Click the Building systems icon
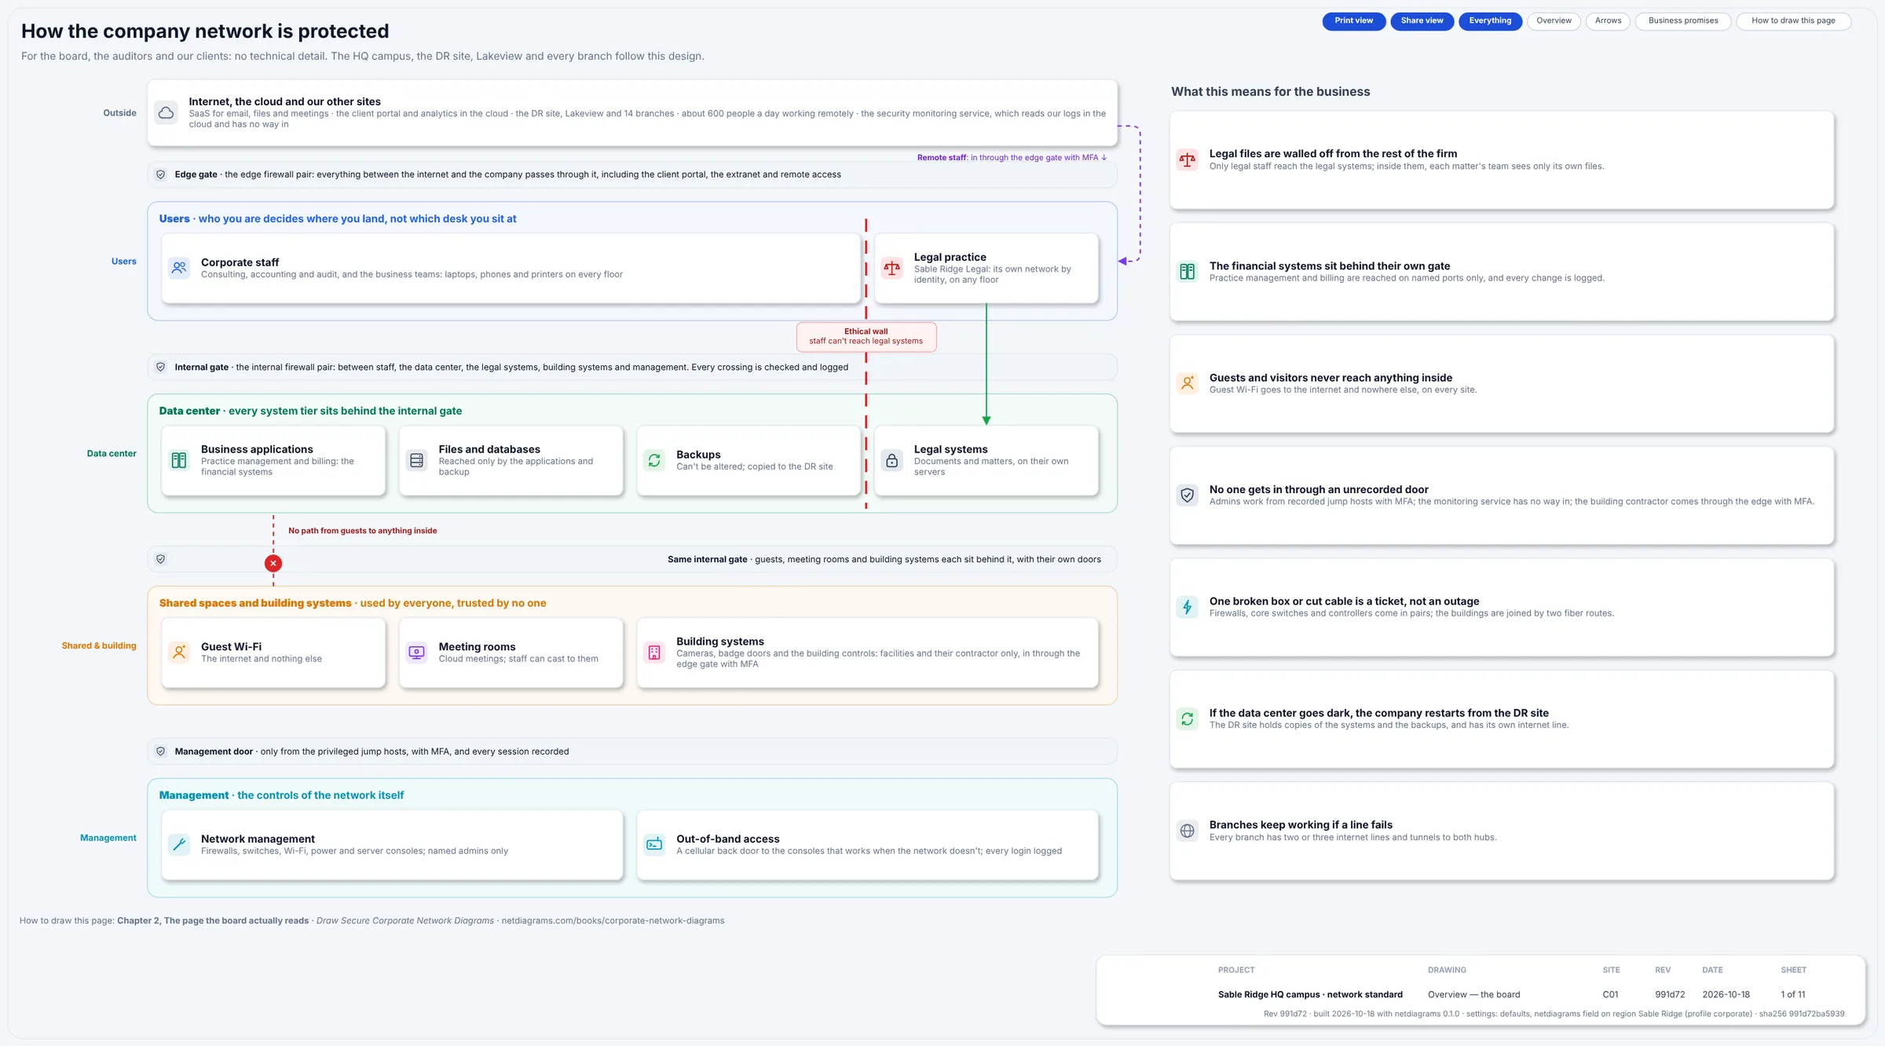 pos(654,653)
